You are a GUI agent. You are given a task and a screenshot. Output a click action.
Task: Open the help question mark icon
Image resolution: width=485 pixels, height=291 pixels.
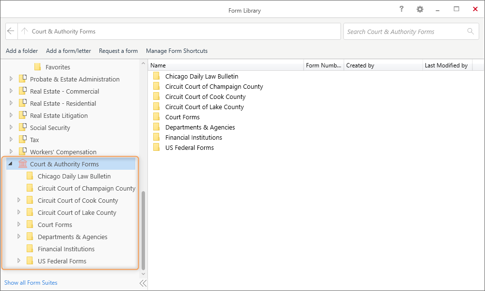pyautogui.click(x=401, y=9)
